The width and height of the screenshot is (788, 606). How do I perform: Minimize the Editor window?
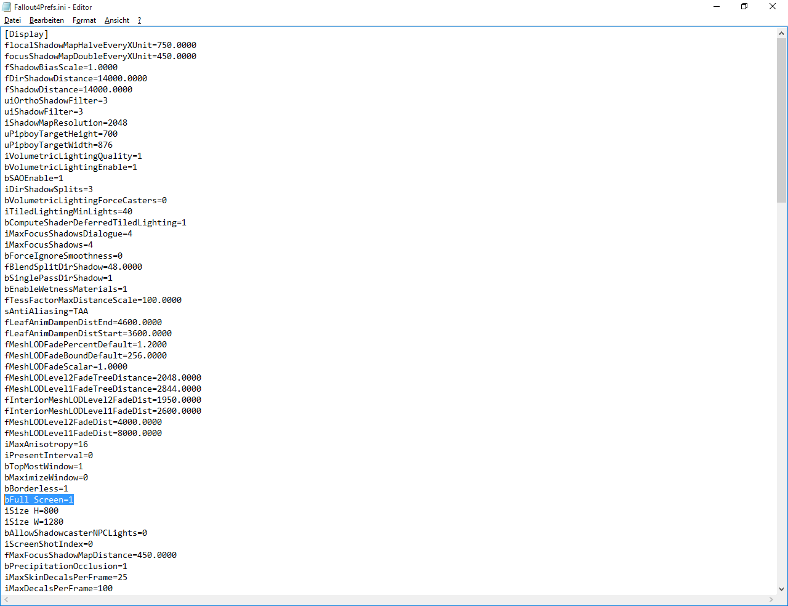717,7
